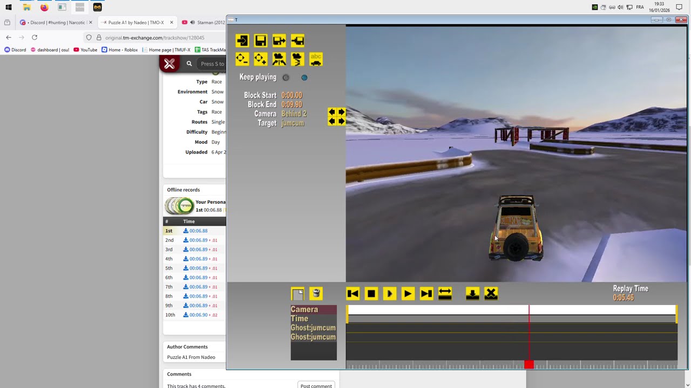
Task: Open the Home page | TMUF-X bookmark
Action: click(165, 50)
